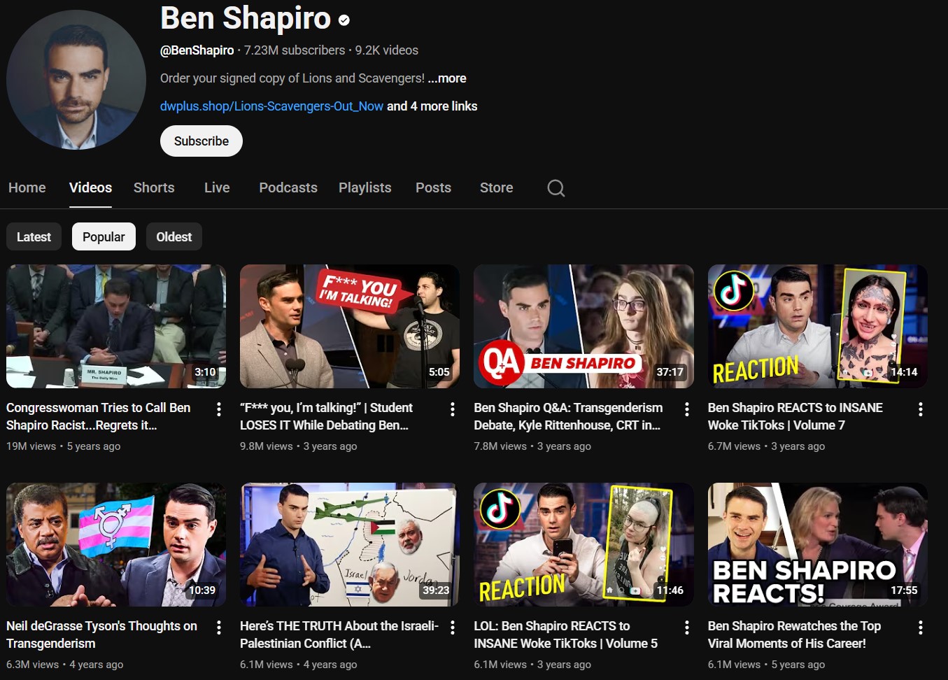Click title 'INSANE Woke TikToks | Volume 7'
The height and width of the screenshot is (680, 948).
click(795, 416)
